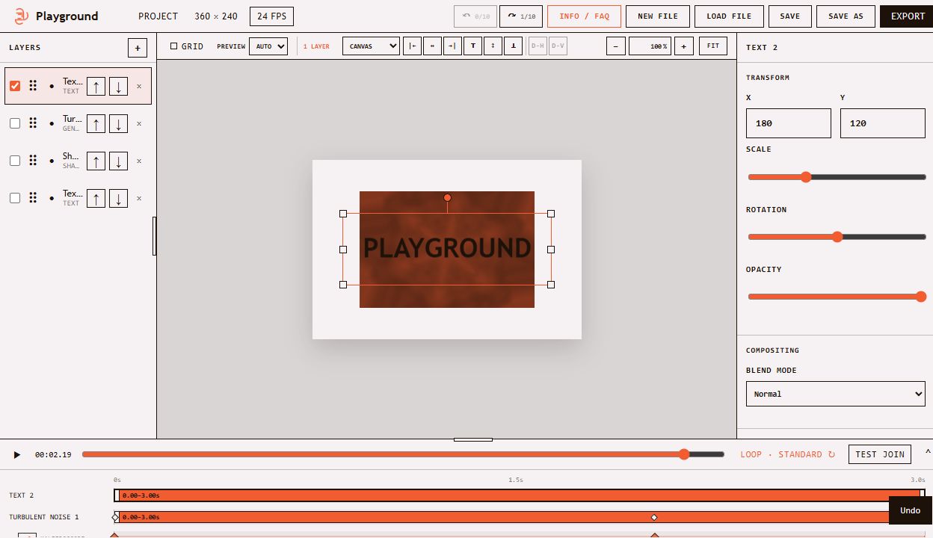Zoom in with the plus button

(x=683, y=46)
